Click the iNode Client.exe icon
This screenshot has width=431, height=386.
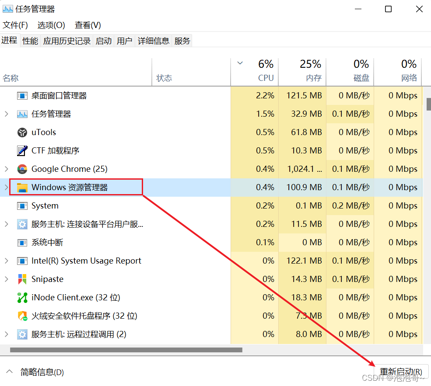[22, 298]
